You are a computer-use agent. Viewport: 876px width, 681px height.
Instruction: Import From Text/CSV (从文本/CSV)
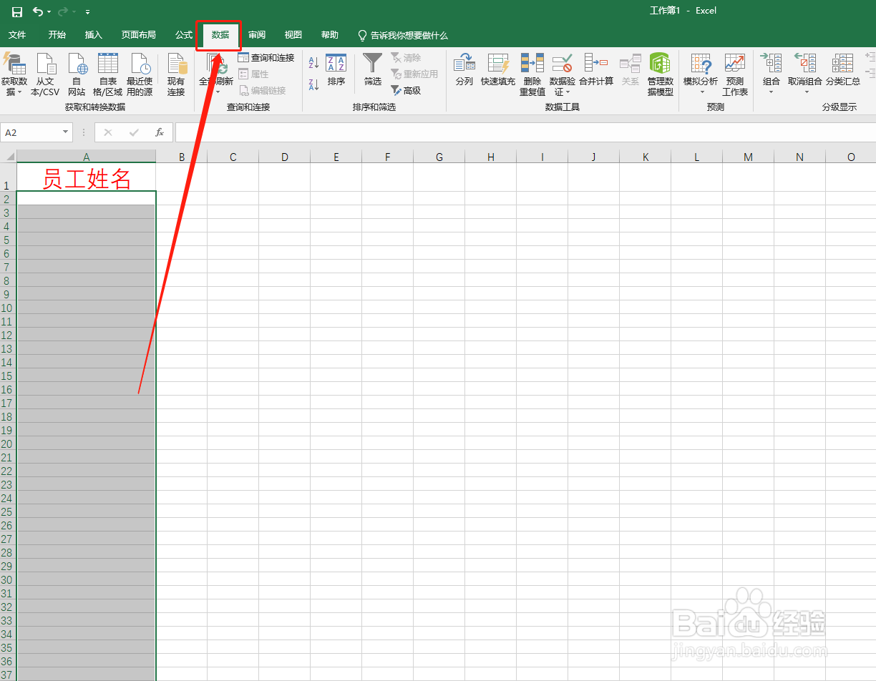click(45, 75)
